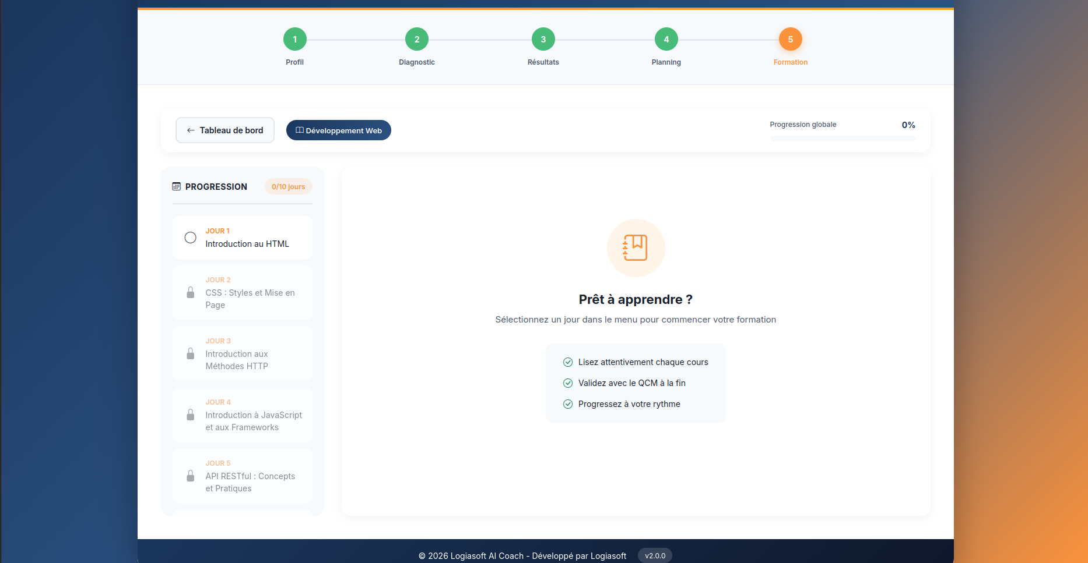Click the Progression globale progress bar
This screenshot has width=1088, height=563.
[842, 138]
